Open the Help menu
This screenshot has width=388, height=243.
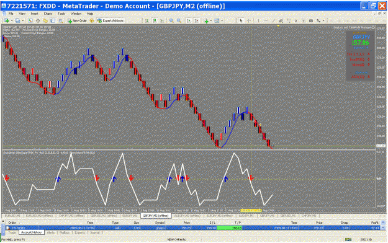(x=89, y=14)
